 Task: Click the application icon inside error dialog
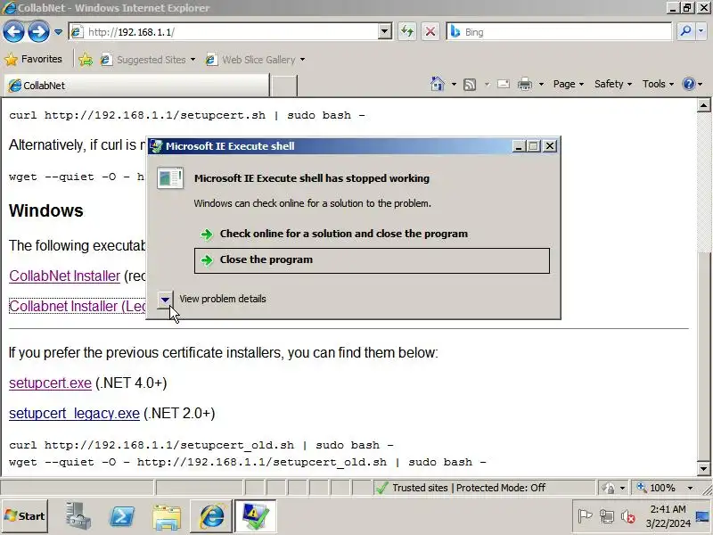[x=170, y=177]
